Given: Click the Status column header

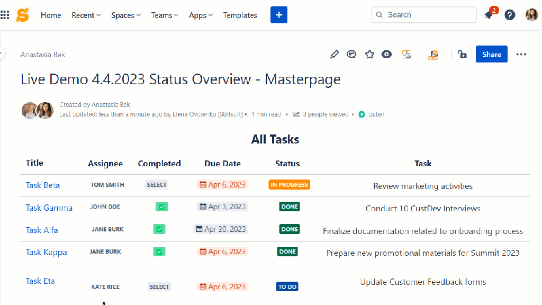Looking at the screenshot, I should click(x=287, y=164).
